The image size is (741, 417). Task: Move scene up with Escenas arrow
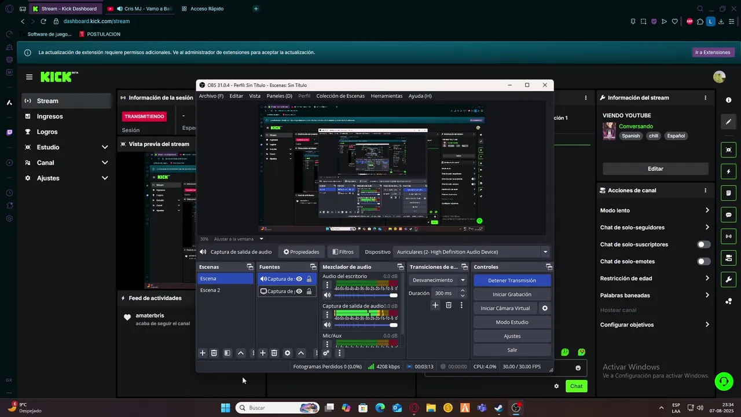[x=241, y=353]
